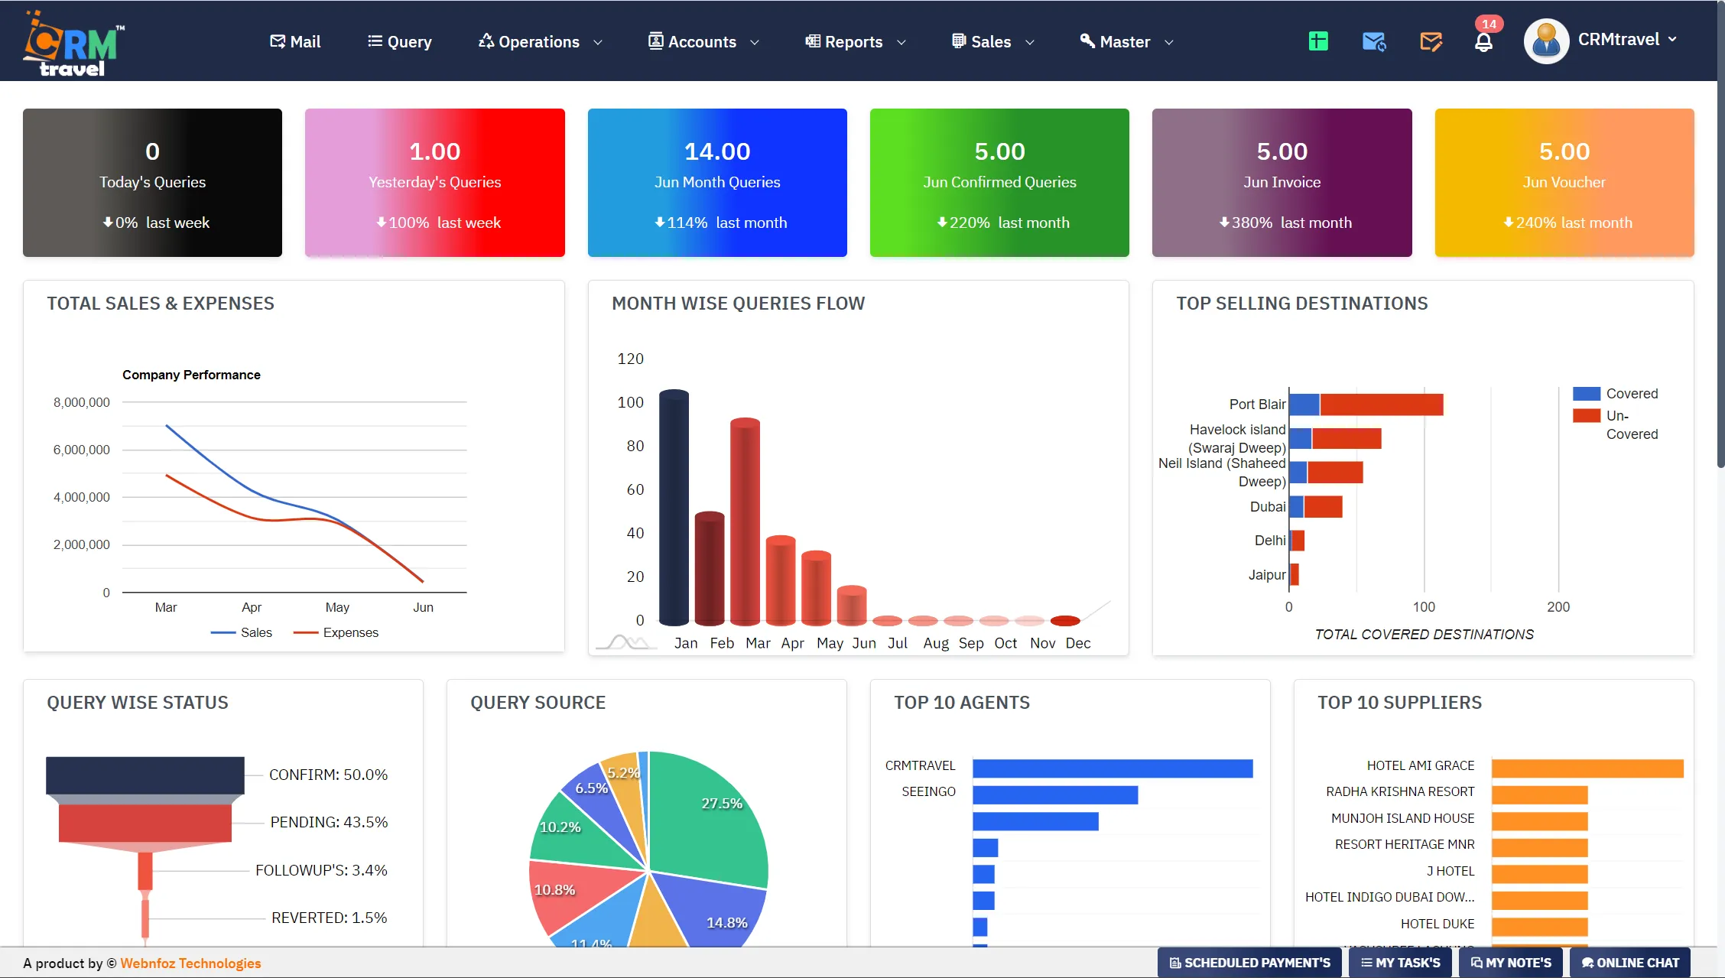The height and width of the screenshot is (978, 1725).
Task: Click the Jun Confirmed Queries card
Action: [999, 183]
